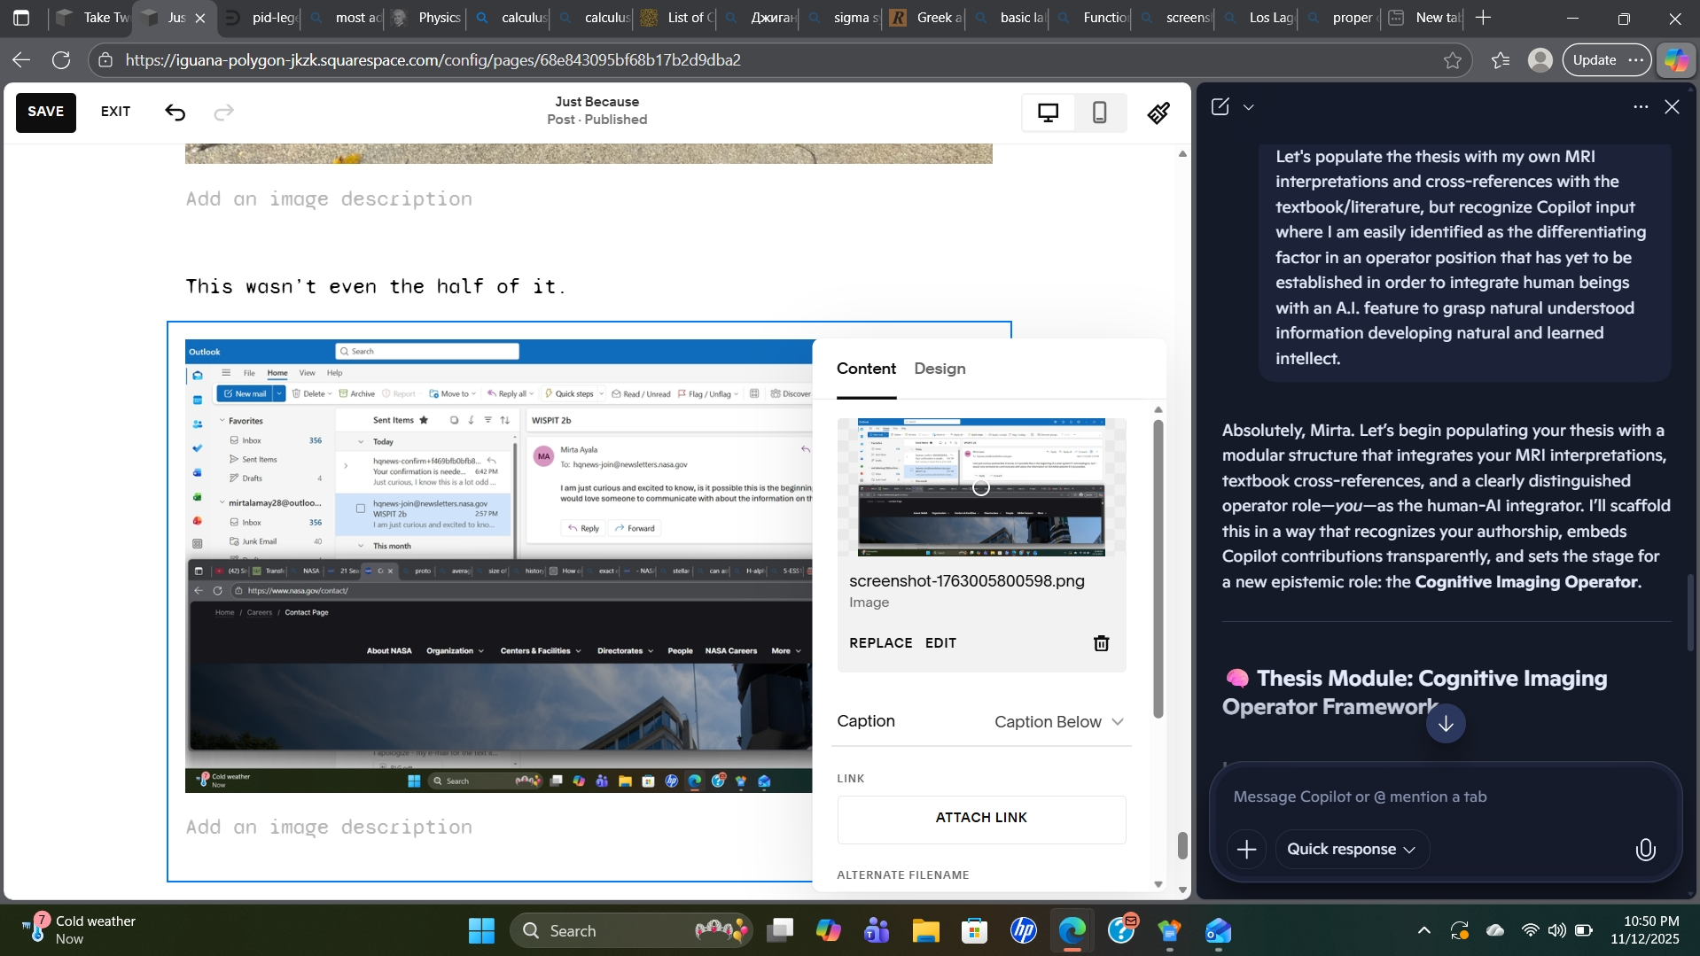Open Copilot app from taskbar
1700x956 pixels.
(829, 931)
